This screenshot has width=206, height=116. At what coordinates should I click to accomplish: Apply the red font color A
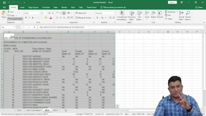pos(51,18)
